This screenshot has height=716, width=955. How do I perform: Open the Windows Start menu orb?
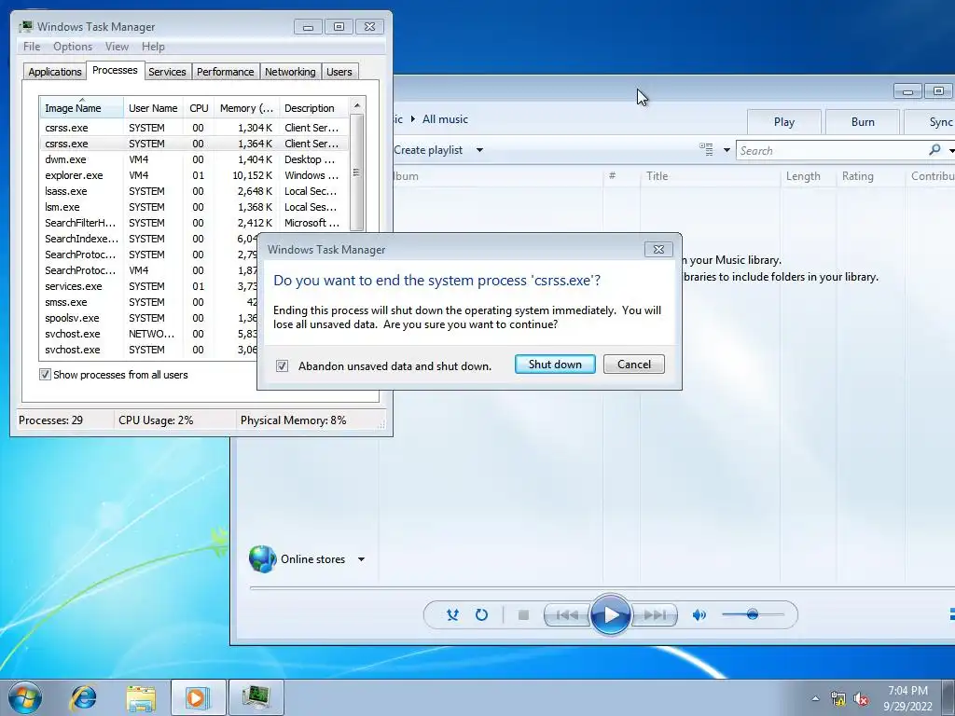tap(25, 697)
